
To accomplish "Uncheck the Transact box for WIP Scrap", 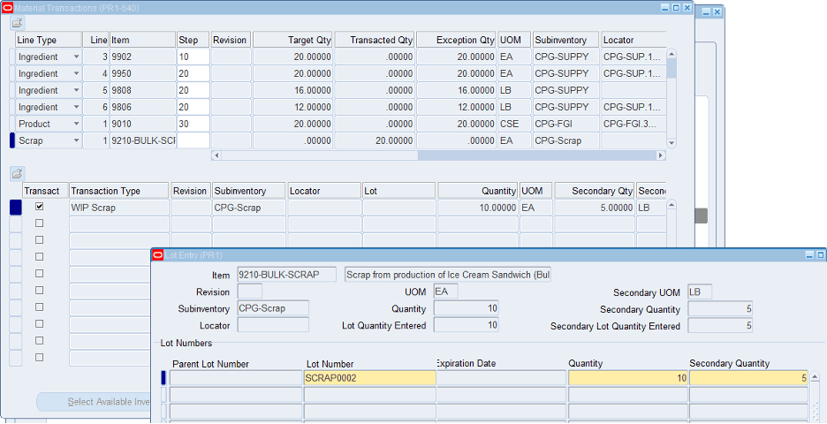I will click(39, 207).
